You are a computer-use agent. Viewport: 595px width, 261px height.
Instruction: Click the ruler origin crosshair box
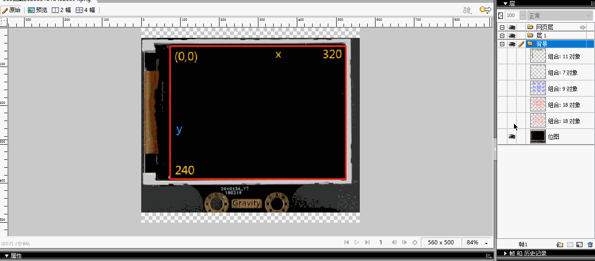point(4,22)
